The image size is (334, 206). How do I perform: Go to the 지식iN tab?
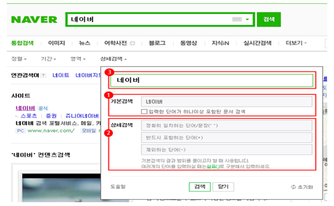click(x=220, y=43)
